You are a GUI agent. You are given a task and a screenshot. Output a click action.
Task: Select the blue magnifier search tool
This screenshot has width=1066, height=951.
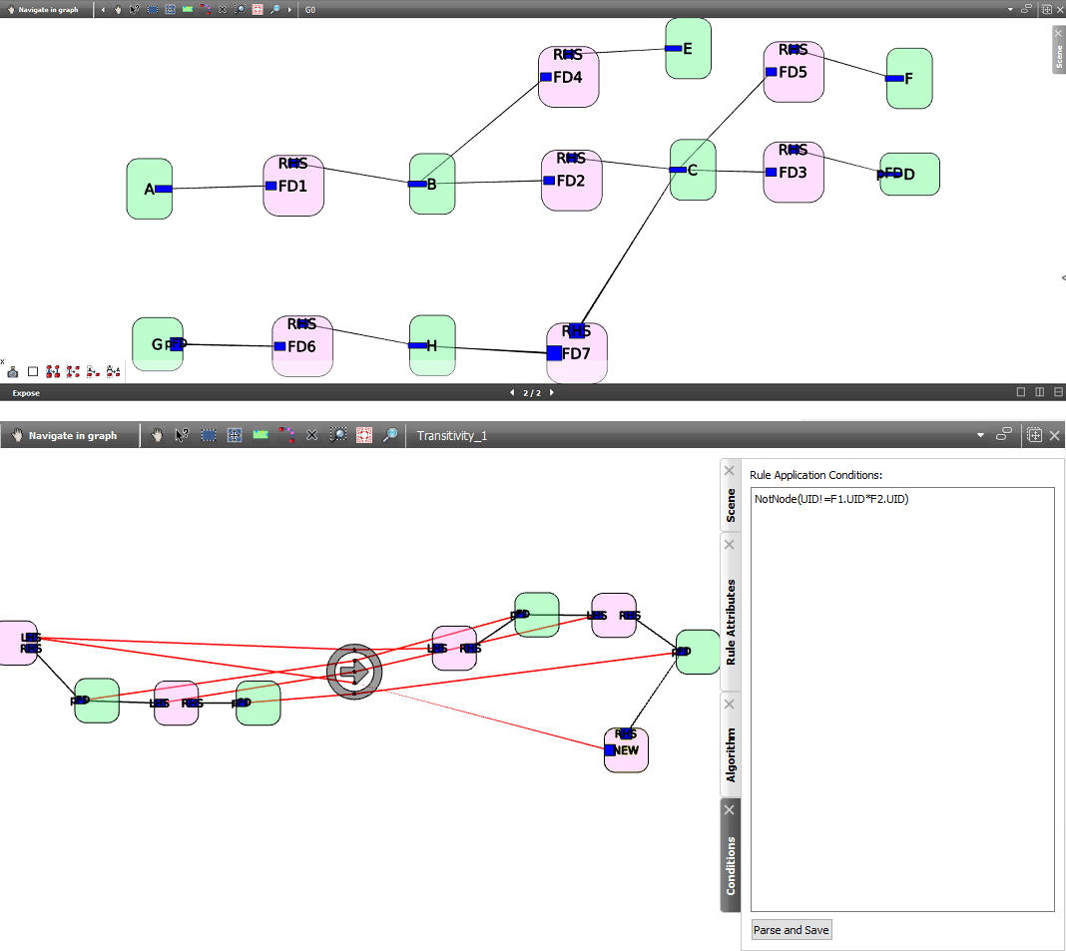[390, 436]
